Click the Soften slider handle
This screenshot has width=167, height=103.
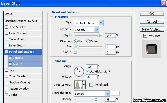[x=75, y=52]
